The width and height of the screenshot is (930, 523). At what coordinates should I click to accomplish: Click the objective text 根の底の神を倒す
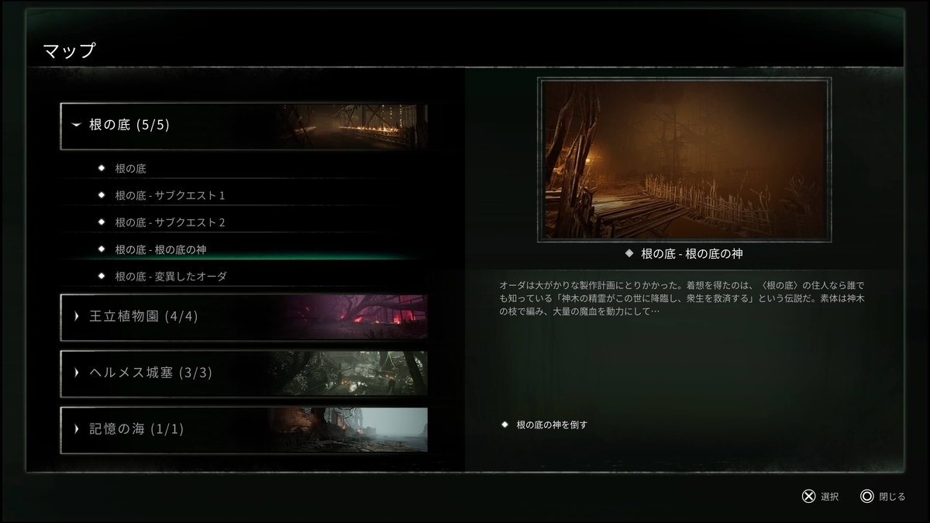552,425
